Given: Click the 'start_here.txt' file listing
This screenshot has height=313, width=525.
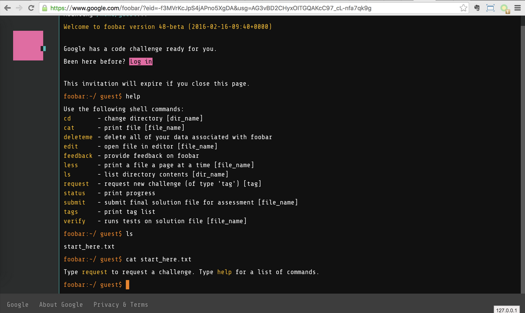Looking at the screenshot, I should pyautogui.click(x=89, y=247).
